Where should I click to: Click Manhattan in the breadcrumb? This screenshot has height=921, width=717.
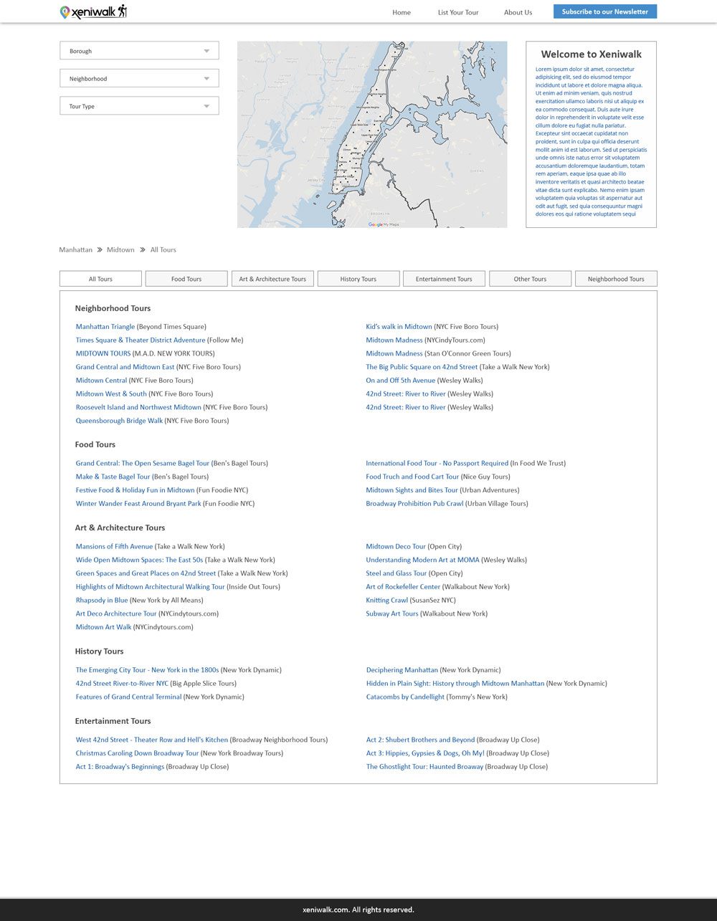pos(75,249)
